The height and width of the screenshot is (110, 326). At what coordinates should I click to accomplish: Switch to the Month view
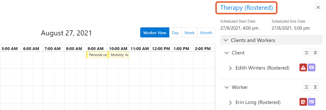click(206, 33)
